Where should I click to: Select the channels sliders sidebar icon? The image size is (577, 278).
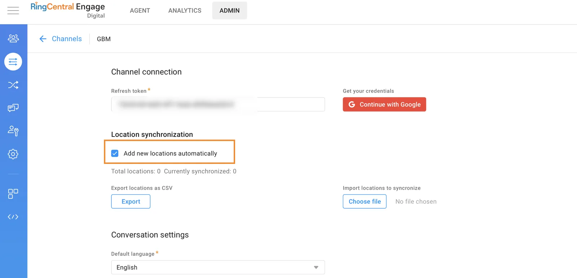pos(13,62)
